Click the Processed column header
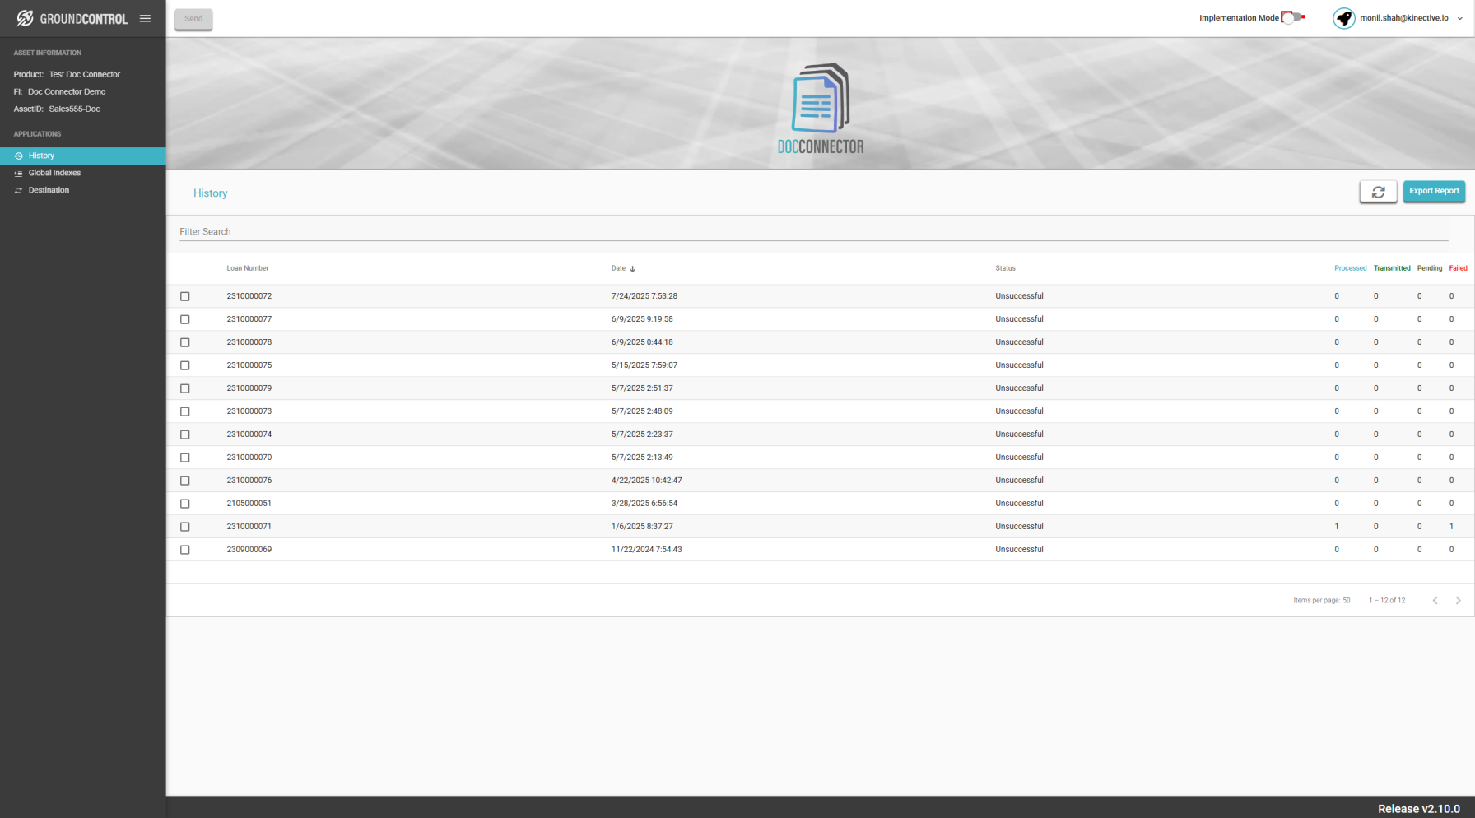The height and width of the screenshot is (818, 1475). [1350, 268]
